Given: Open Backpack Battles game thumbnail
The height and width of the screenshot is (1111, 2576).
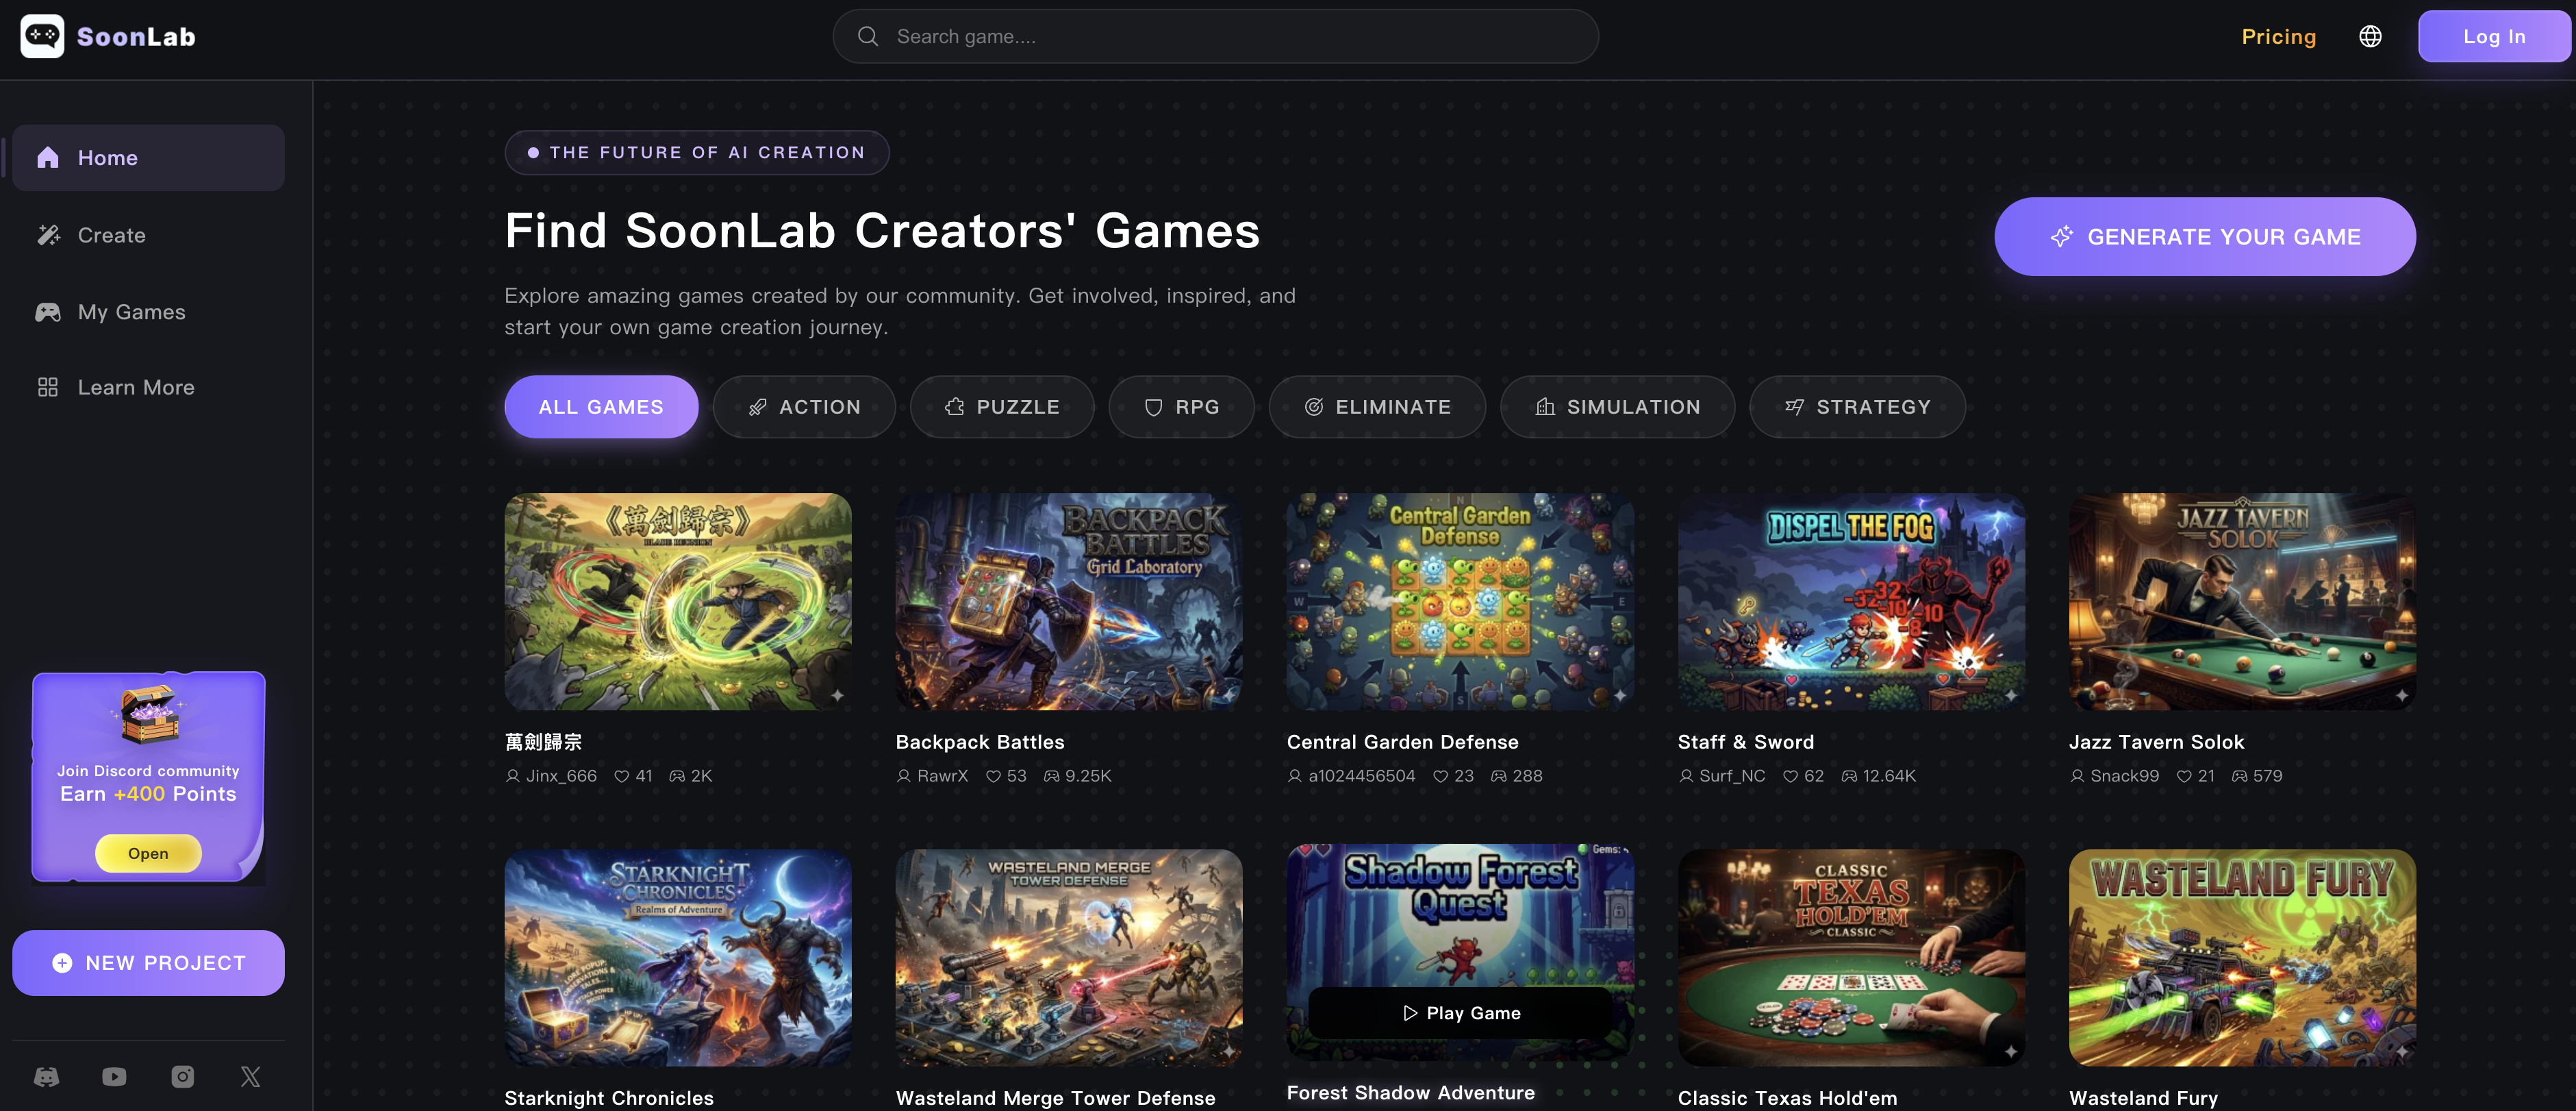Looking at the screenshot, I should pos(1069,602).
